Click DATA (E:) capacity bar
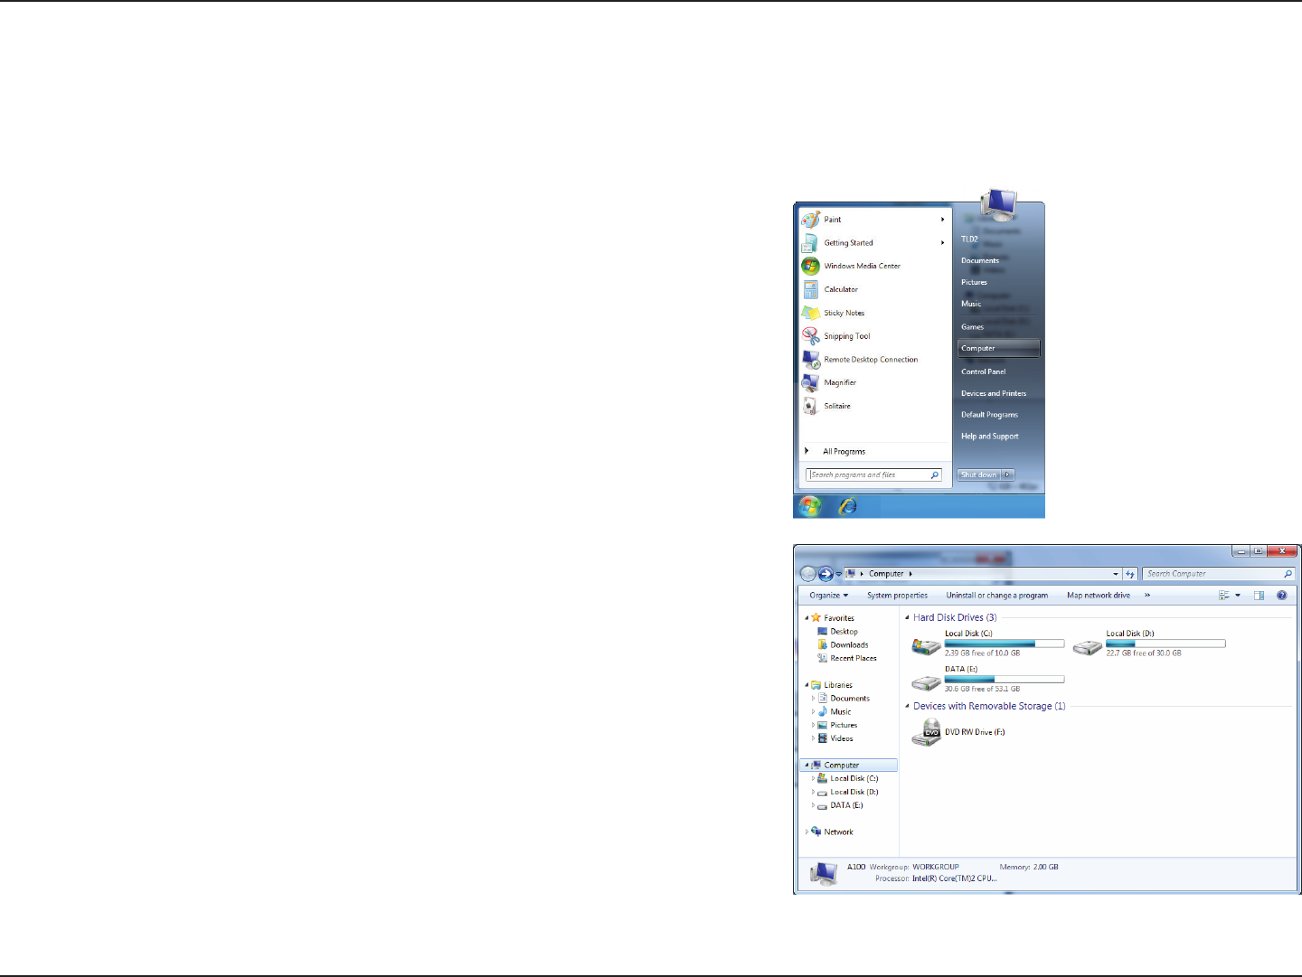The height and width of the screenshot is (977, 1302). (1005, 679)
